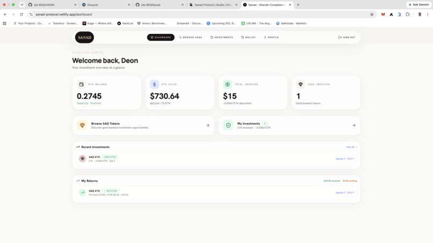
Task: Open Sepolia link in Recent Investments row
Action: (340, 159)
